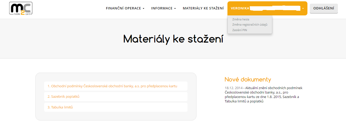Viewport: 346px width, 133px height.
Task: Expand the Informace dropdown menu
Action: pyautogui.click(x=163, y=8)
